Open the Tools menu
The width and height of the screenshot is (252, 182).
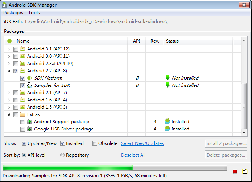(34, 13)
